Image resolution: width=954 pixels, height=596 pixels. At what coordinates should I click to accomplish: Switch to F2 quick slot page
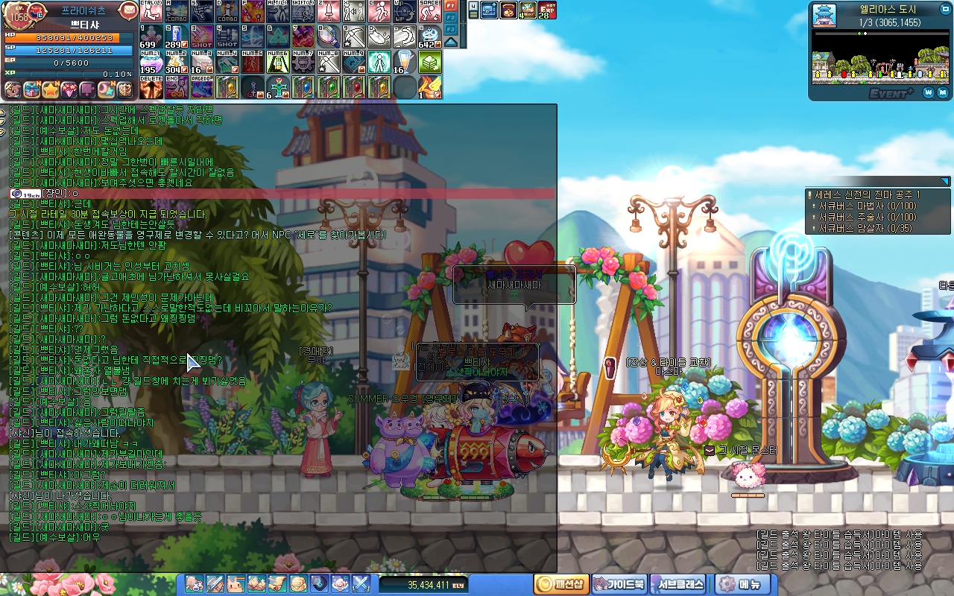pos(451,17)
